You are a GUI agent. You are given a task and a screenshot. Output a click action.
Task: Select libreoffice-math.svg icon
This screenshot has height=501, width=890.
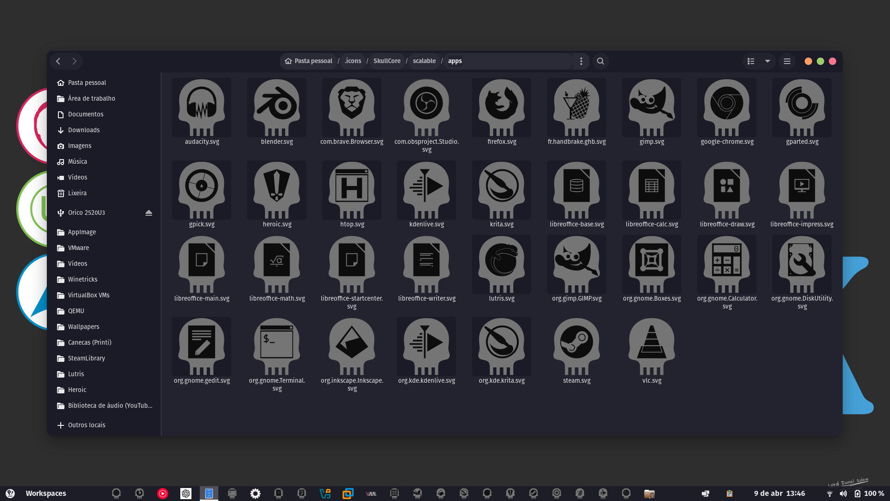pos(277,264)
